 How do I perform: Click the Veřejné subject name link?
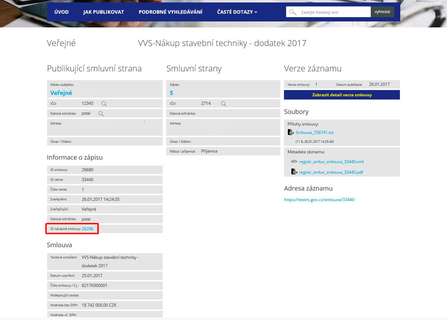coord(61,93)
